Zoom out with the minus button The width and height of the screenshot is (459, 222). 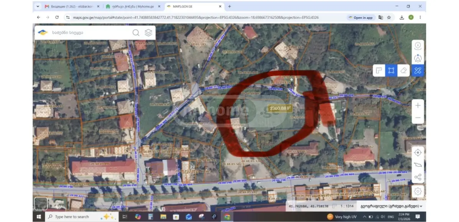[418, 118]
